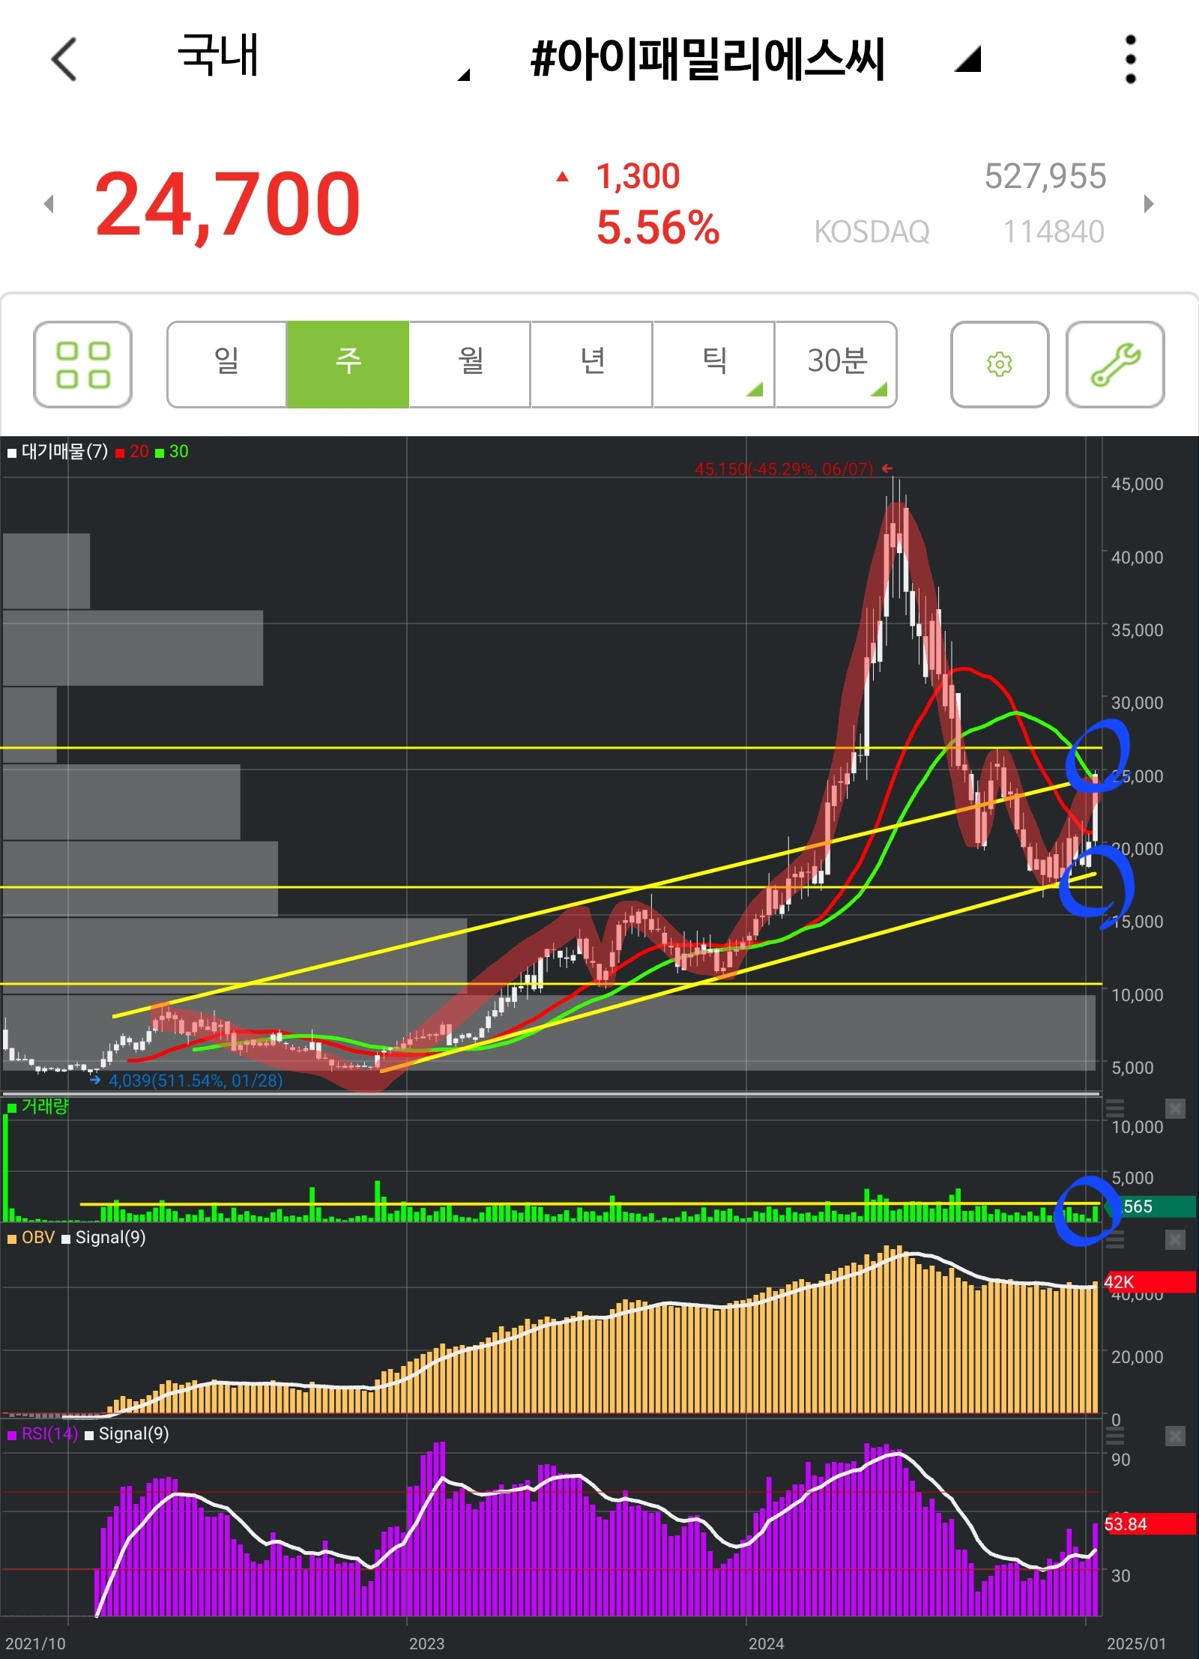Tap the Signal(9) legend beside RSI(14)
Viewport: 1199px width, 1659px height.
pos(127,1434)
